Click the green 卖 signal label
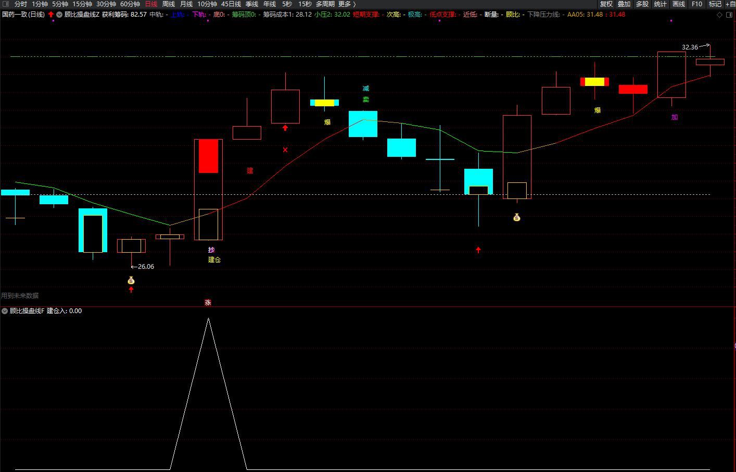The width and height of the screenshot is (736, 472). point(366,99)
